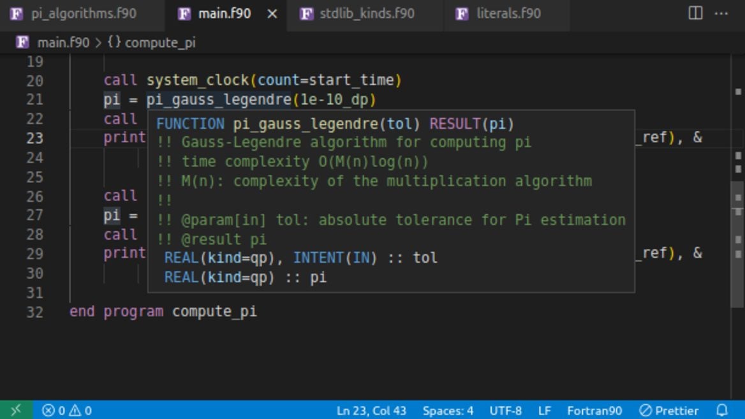
Task: Click 'end program compute_pi' text
Action: pos(163,312)
